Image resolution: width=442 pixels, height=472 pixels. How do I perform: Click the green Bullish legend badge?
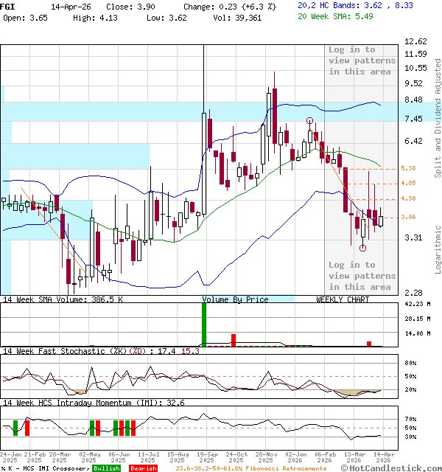107,468
